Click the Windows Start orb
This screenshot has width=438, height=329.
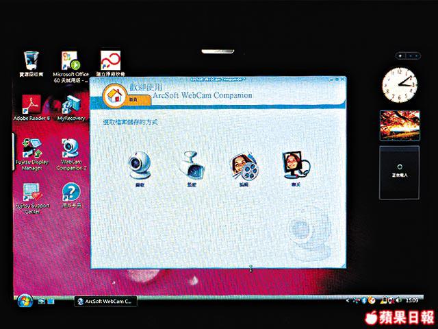tap(26, 300)
